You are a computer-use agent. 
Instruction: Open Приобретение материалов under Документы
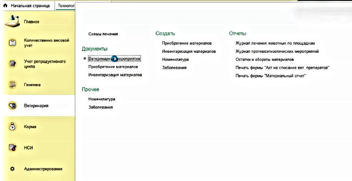[x=113, y=67]
